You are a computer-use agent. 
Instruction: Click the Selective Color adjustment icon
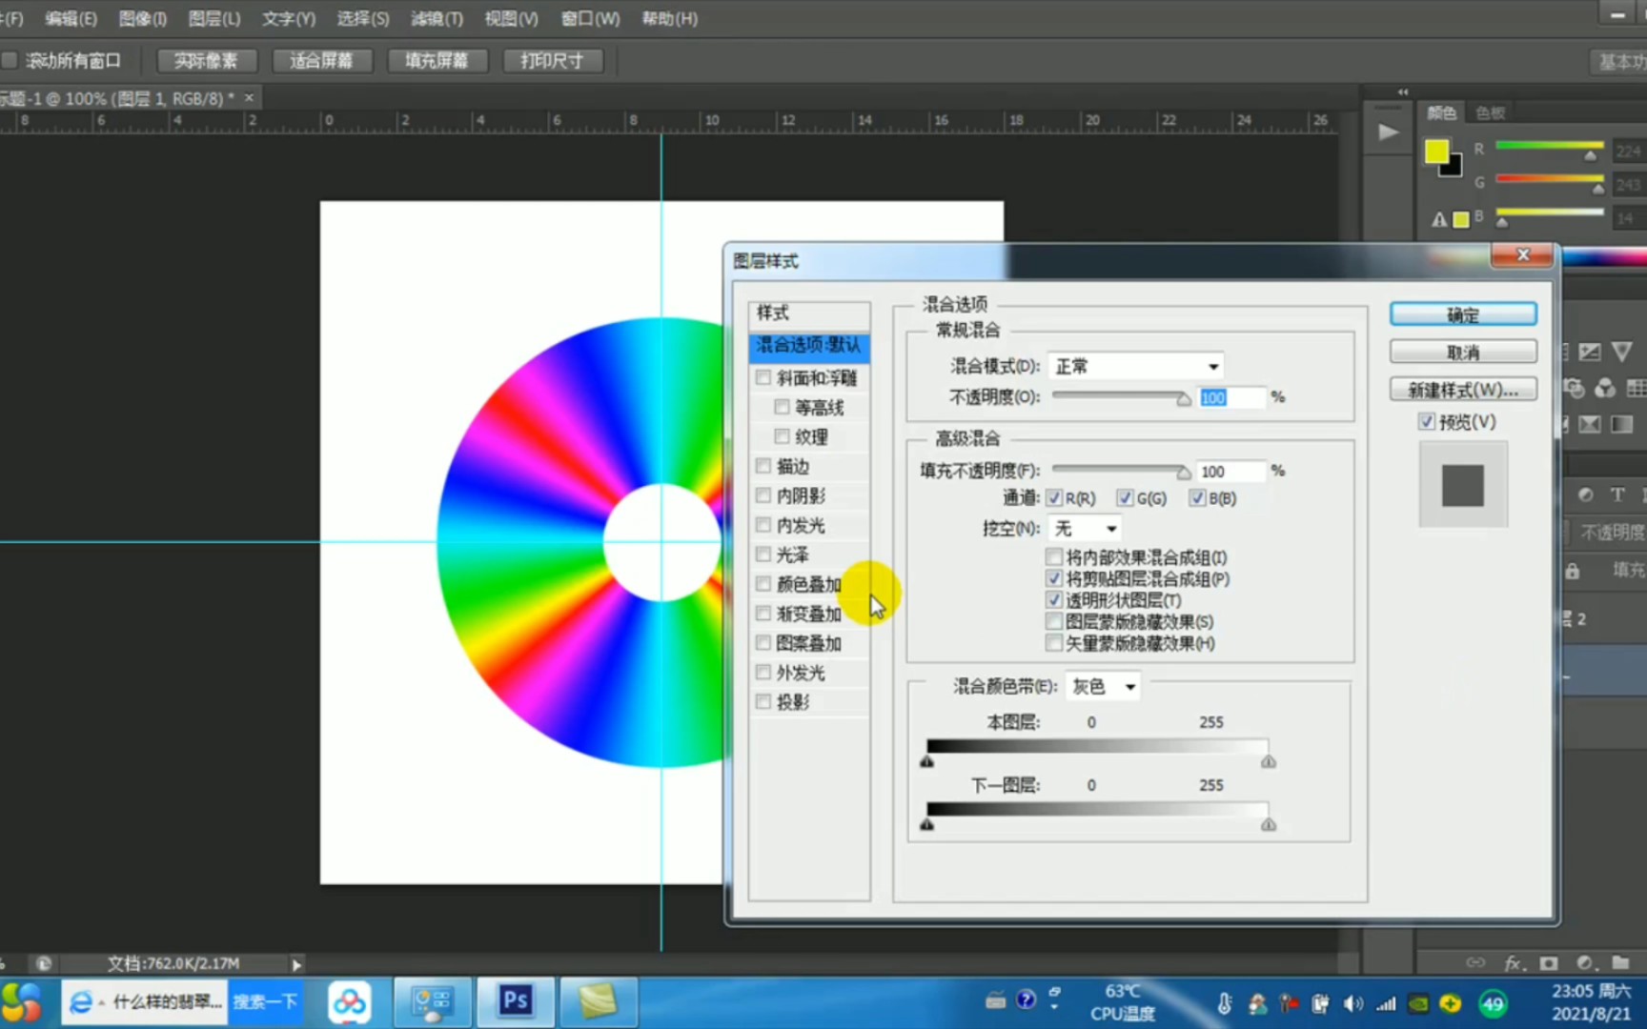1589,425
